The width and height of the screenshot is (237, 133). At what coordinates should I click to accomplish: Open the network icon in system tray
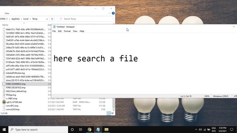coord(205,130)
